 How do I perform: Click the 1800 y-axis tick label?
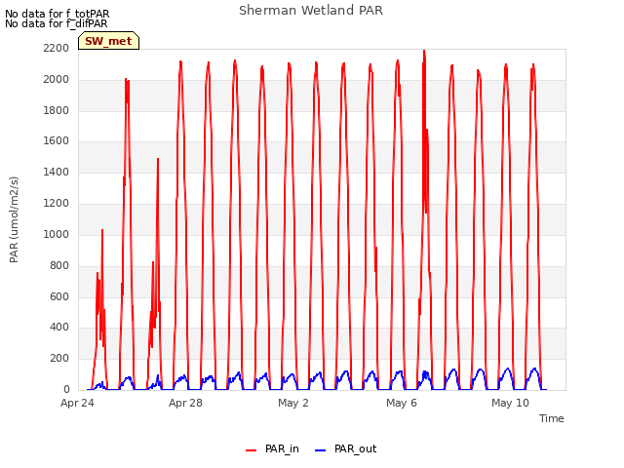pos(57,110)
